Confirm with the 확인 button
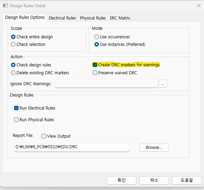Viewport: 204px width, 190px height. tap(122, 180)
